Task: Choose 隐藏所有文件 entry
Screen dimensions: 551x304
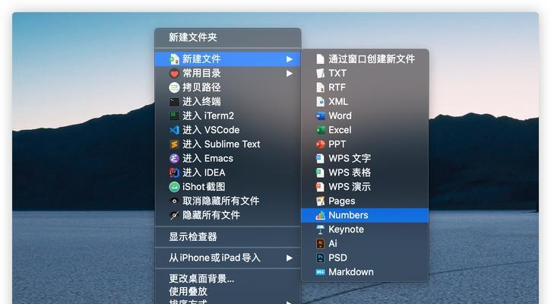Action: (228, 215)
